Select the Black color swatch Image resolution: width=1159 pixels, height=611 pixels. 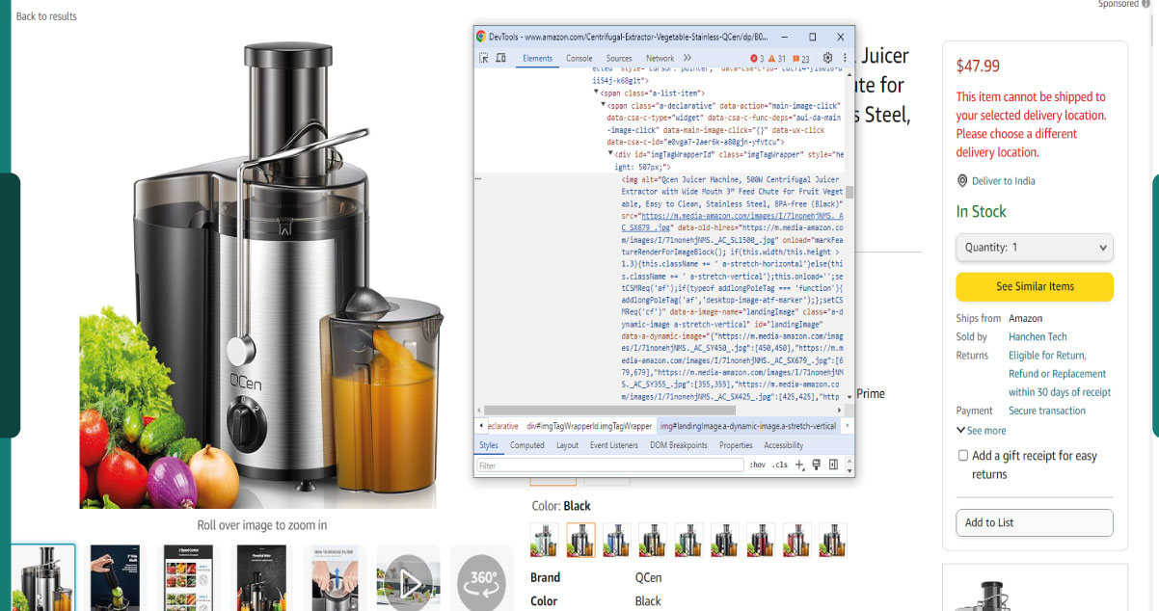pos(580,541)
